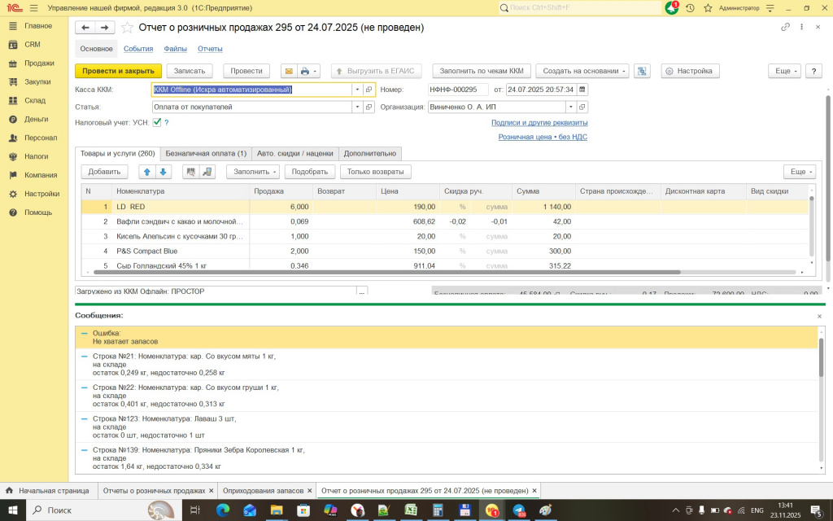
Task: Click the envelope send-by-email icon
Action: pyautogui.click(x=287, y=71)
